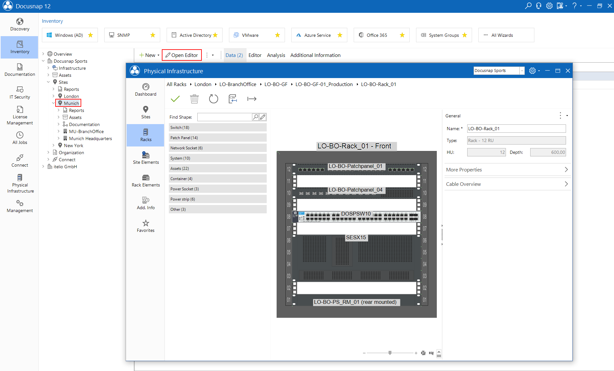Click the trash delete icon

(194, 99)
